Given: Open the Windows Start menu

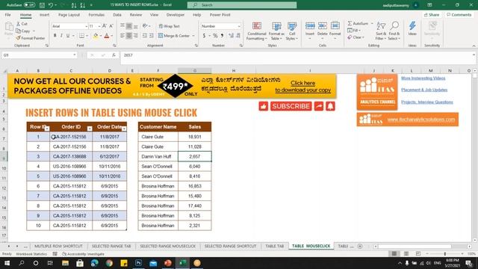Looking at the screenshot, I should pos(7,263).
